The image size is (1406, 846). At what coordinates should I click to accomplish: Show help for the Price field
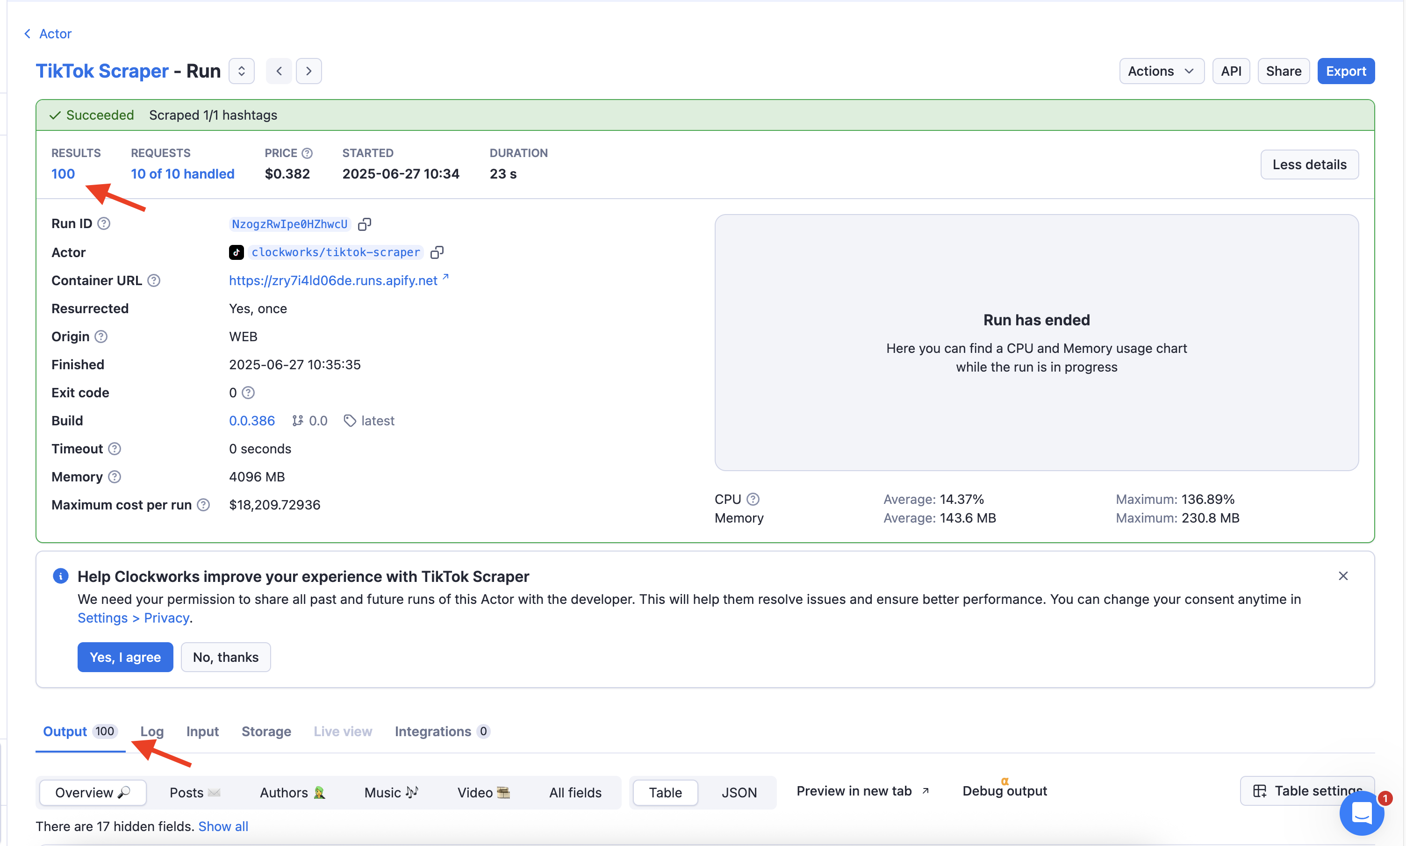pyautogui.click(x=307, y=153)
